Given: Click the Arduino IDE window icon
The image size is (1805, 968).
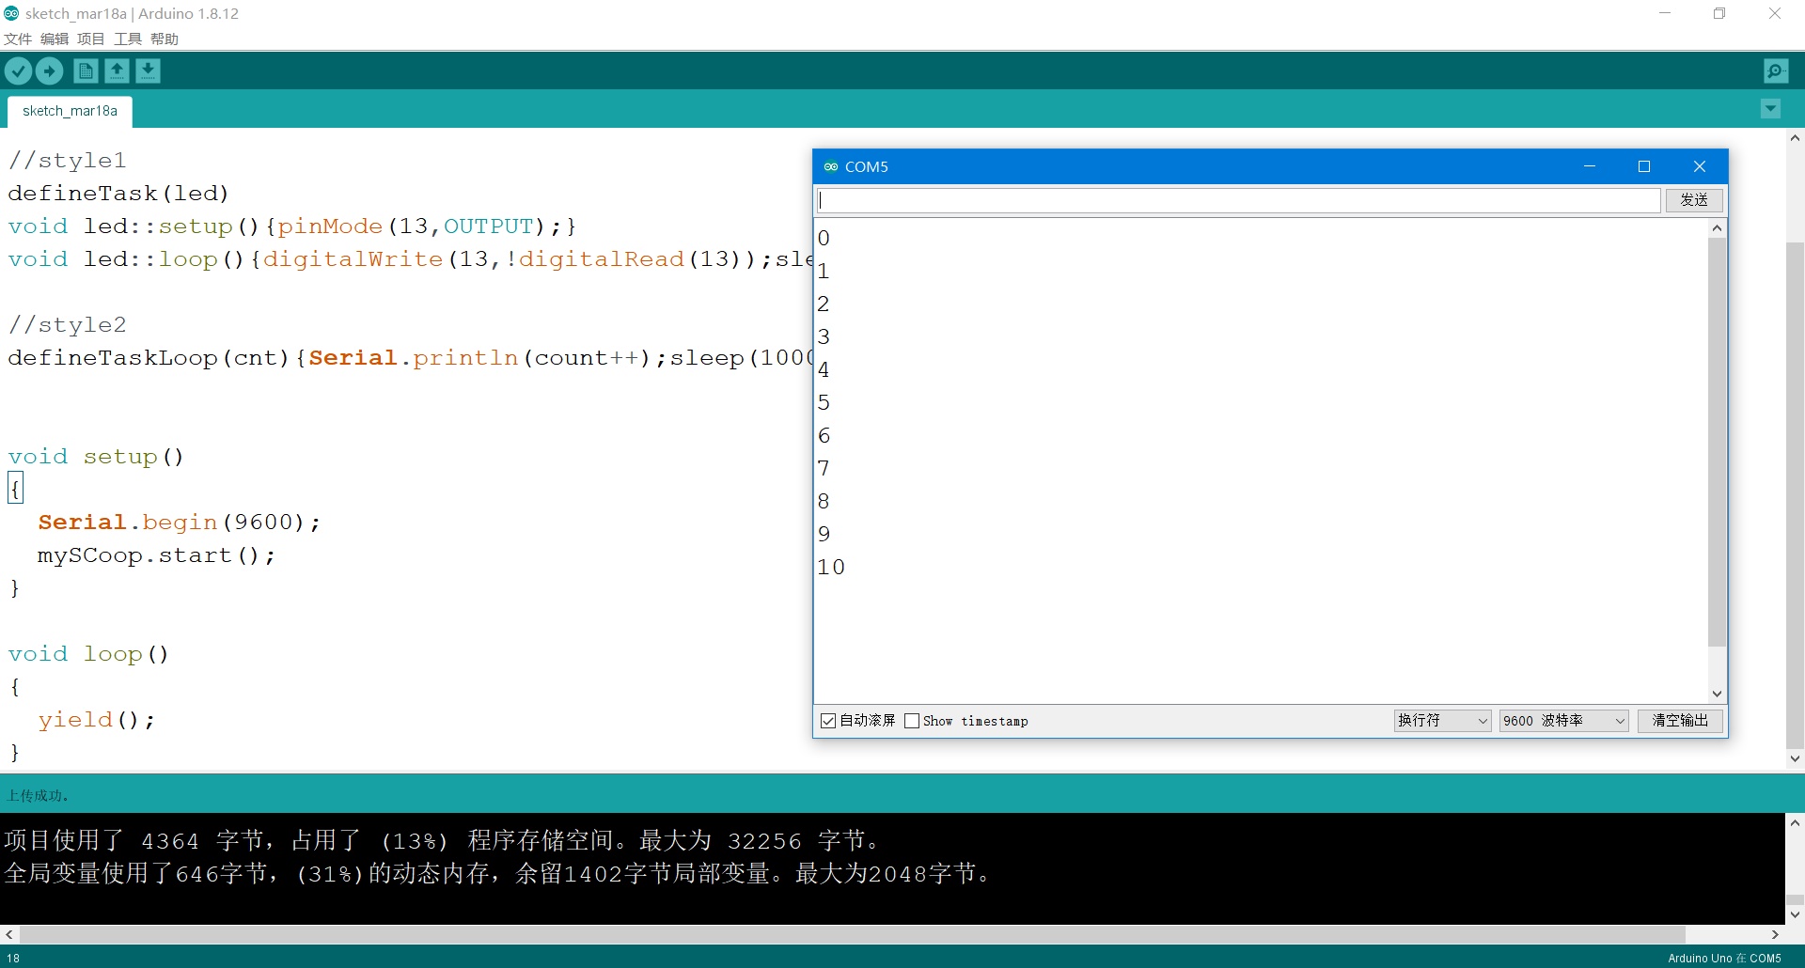Looking at the screenshot, I should [12, 13].
